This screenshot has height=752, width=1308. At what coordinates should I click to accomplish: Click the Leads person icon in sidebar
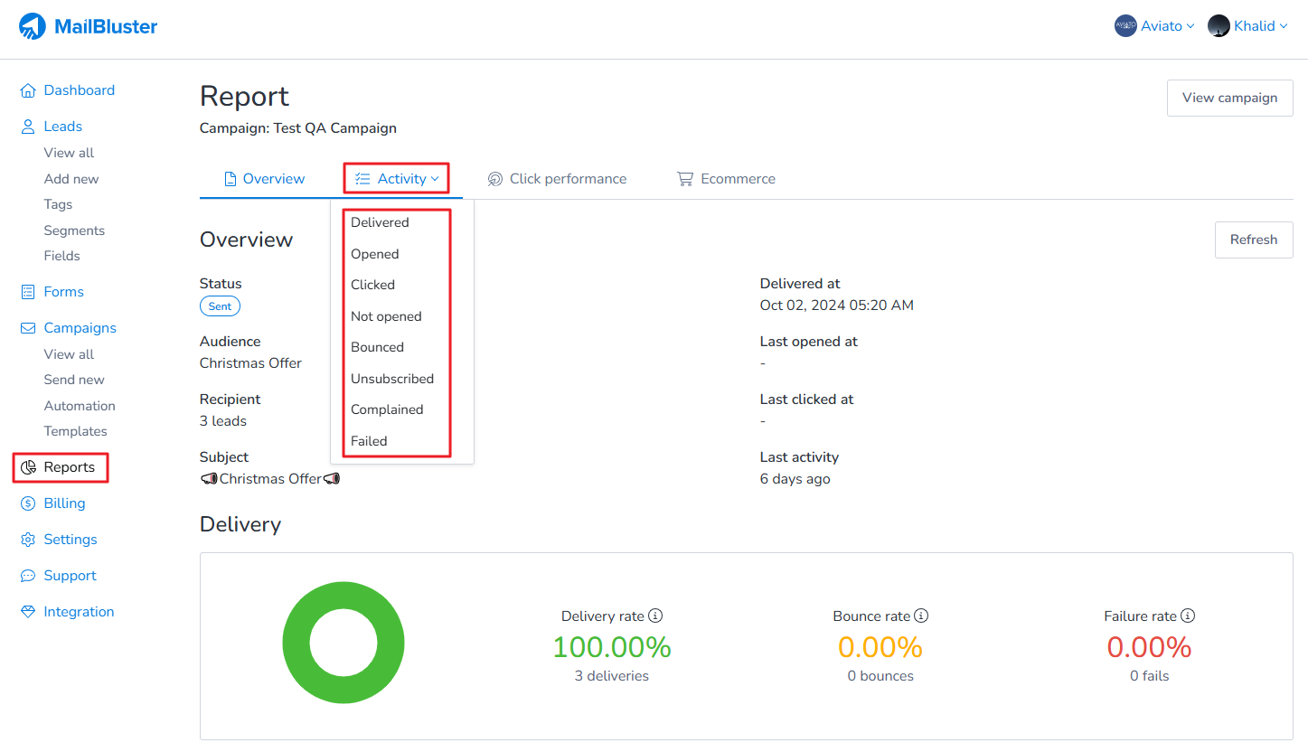(28, 127)
